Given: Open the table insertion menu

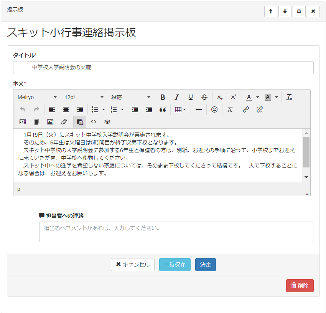Looking at the screenshot, I should (180, 109).
